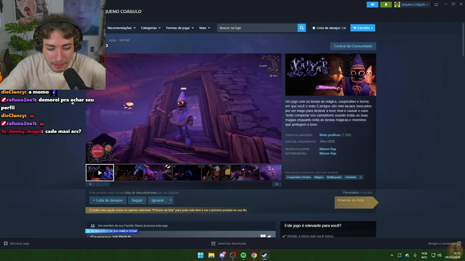
Task: Click the Multijogador tag
Action: click(334, 177)
